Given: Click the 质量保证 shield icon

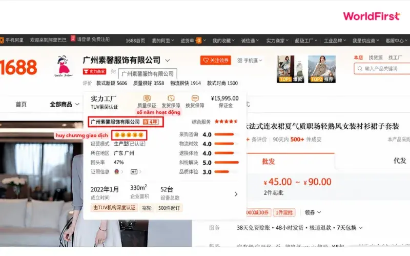Looking at the screenshot, I should [147, 98].
